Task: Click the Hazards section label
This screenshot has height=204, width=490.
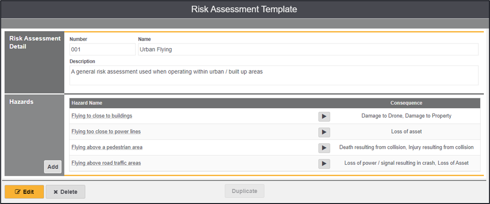Action: point(22,102)
